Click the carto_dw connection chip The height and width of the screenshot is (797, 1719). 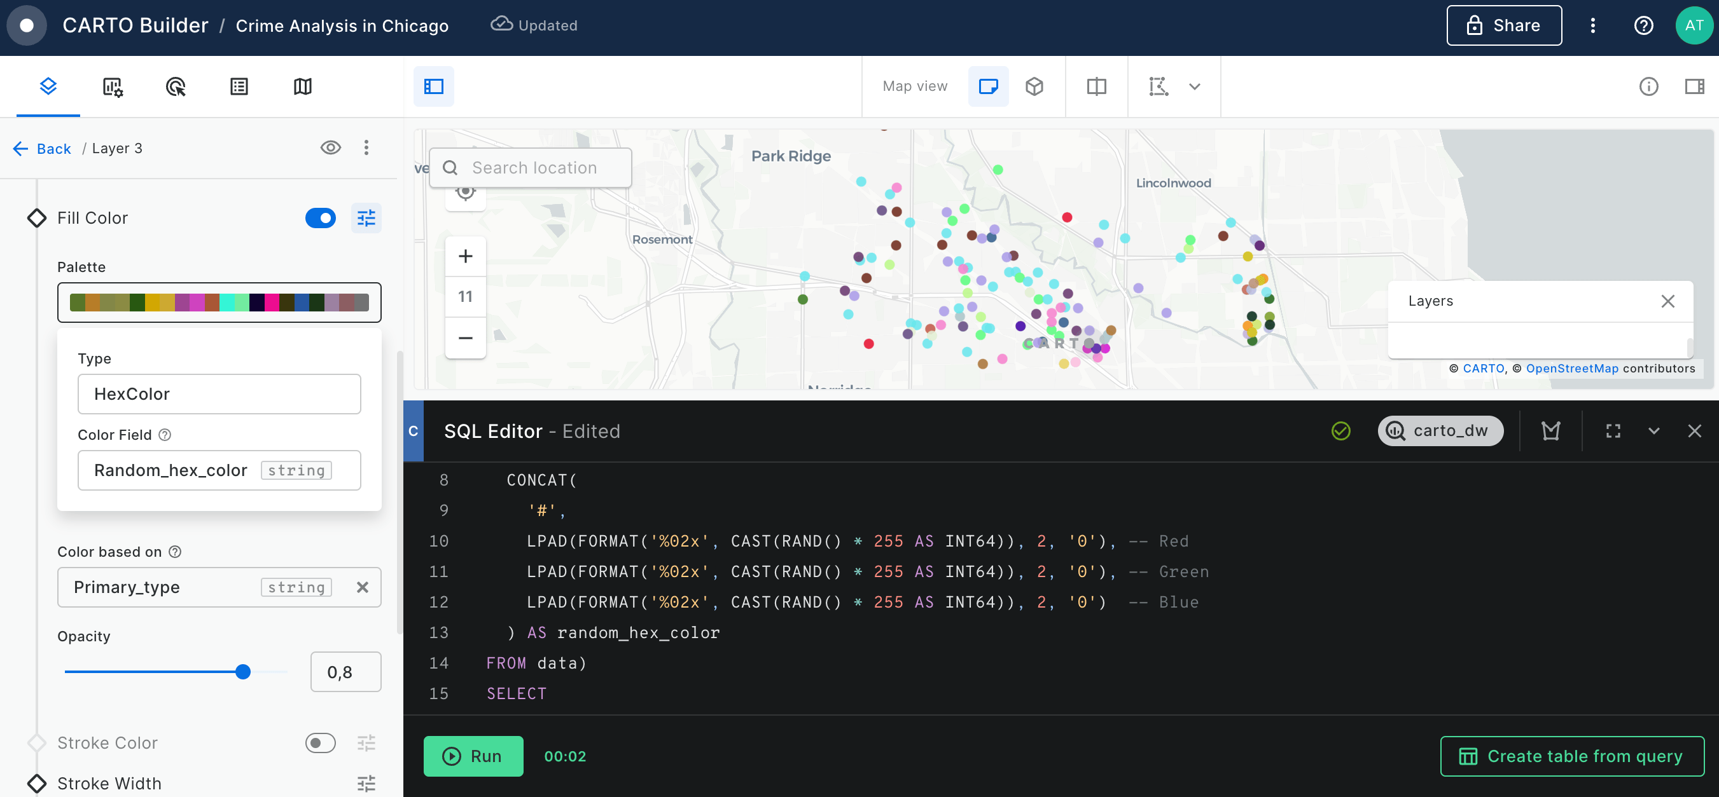[1440, 430]
